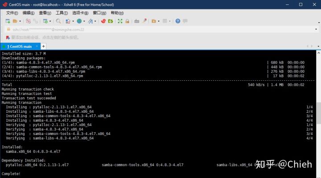This screenshot has height=178, width=321.
Task: Launch the green Xftp file transfer icon
Action: click(x=111, y=21)
